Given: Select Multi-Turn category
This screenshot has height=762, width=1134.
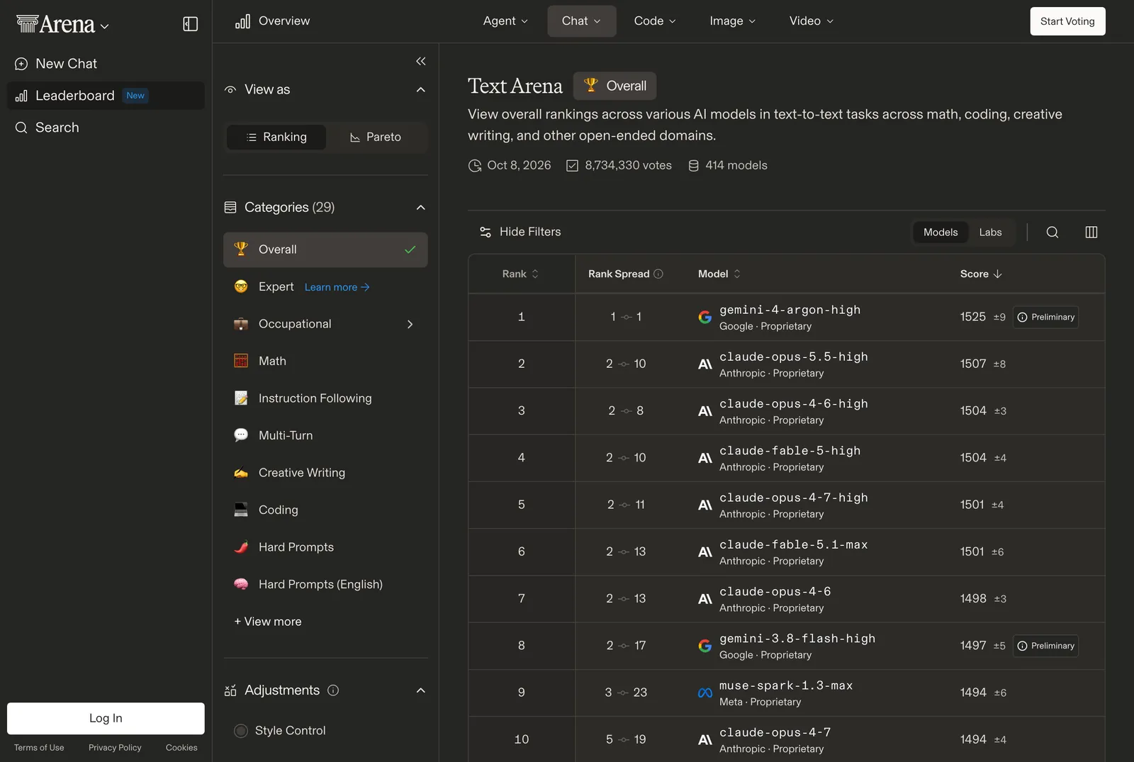Looking at the screenshot, I should [325, 436].
